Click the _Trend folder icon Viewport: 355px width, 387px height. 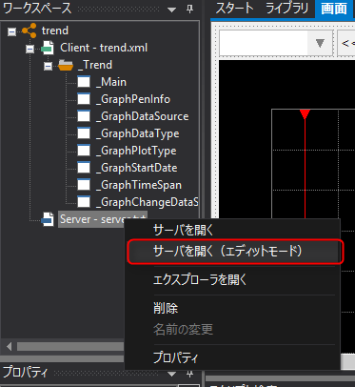click(x=66, y=65)
